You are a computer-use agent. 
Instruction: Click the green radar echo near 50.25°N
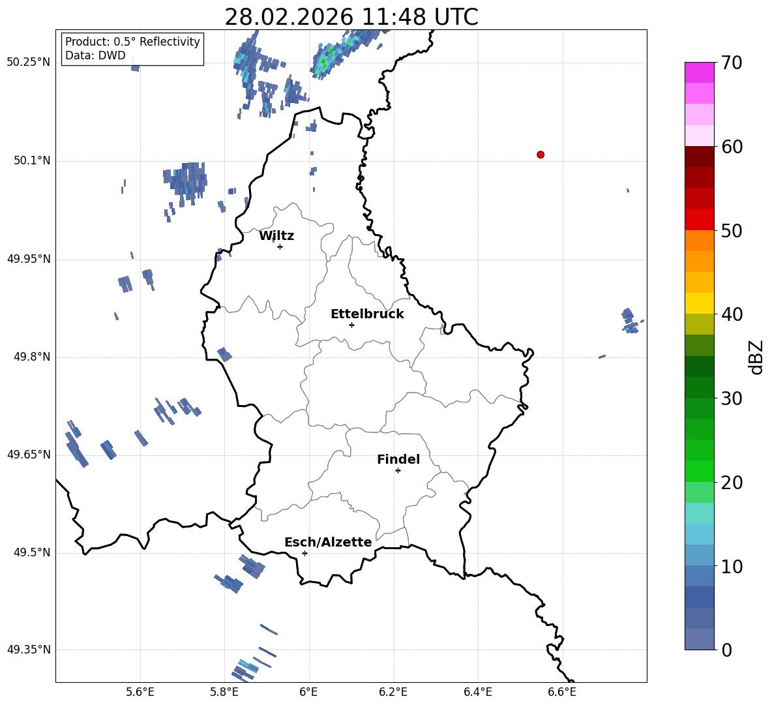coord(324,61)
